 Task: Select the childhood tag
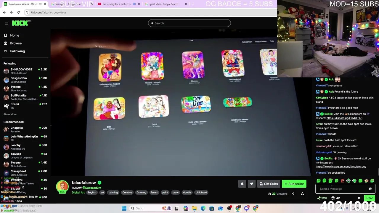point(201,193)
